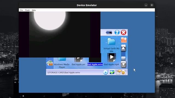
Task: Click the gear settings document icon
Action: click(124, 72)
